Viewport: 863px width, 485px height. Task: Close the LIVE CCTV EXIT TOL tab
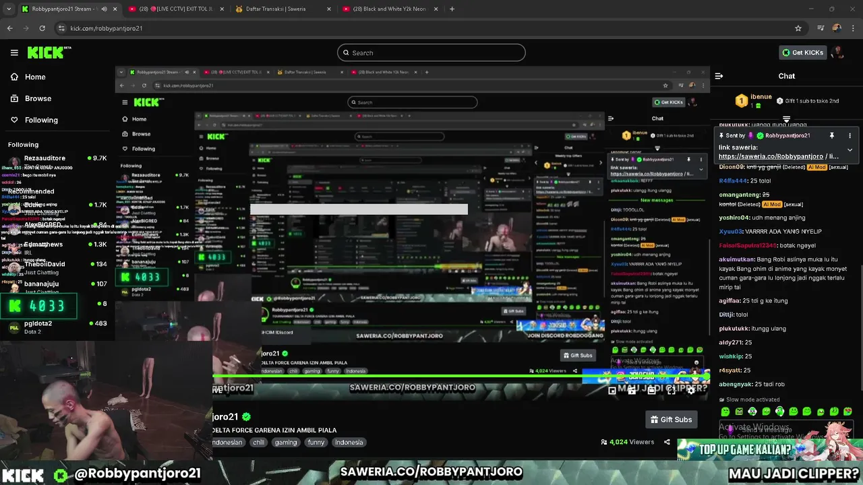click(x=222, y=9)
